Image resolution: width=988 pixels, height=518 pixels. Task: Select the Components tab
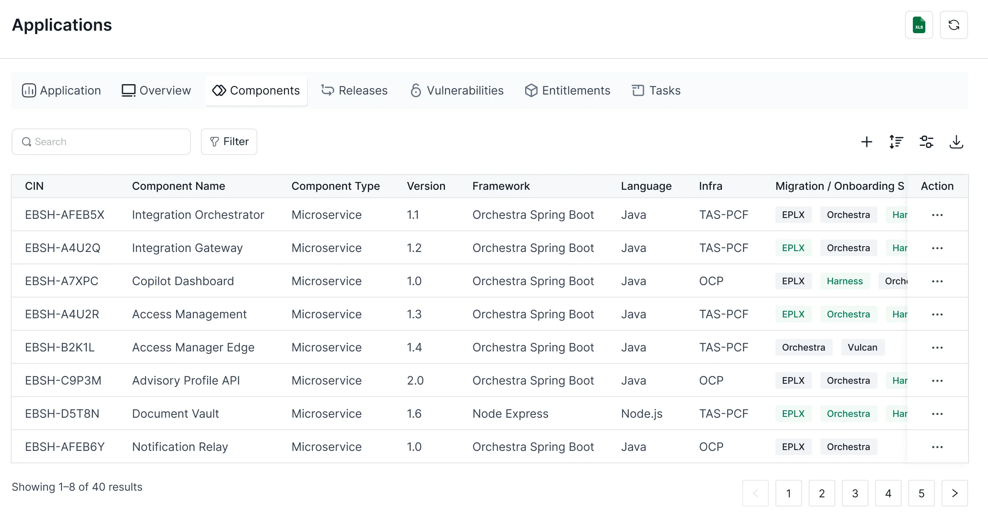(256, 90)
